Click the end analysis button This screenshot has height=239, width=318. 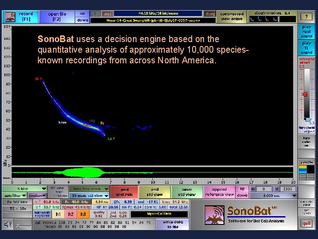pyautogui.click(x=124, y=192)
